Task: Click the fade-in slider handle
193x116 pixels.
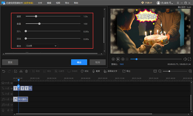Action: [26, 31]
